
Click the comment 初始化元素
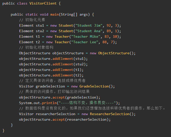click(32, 20)
